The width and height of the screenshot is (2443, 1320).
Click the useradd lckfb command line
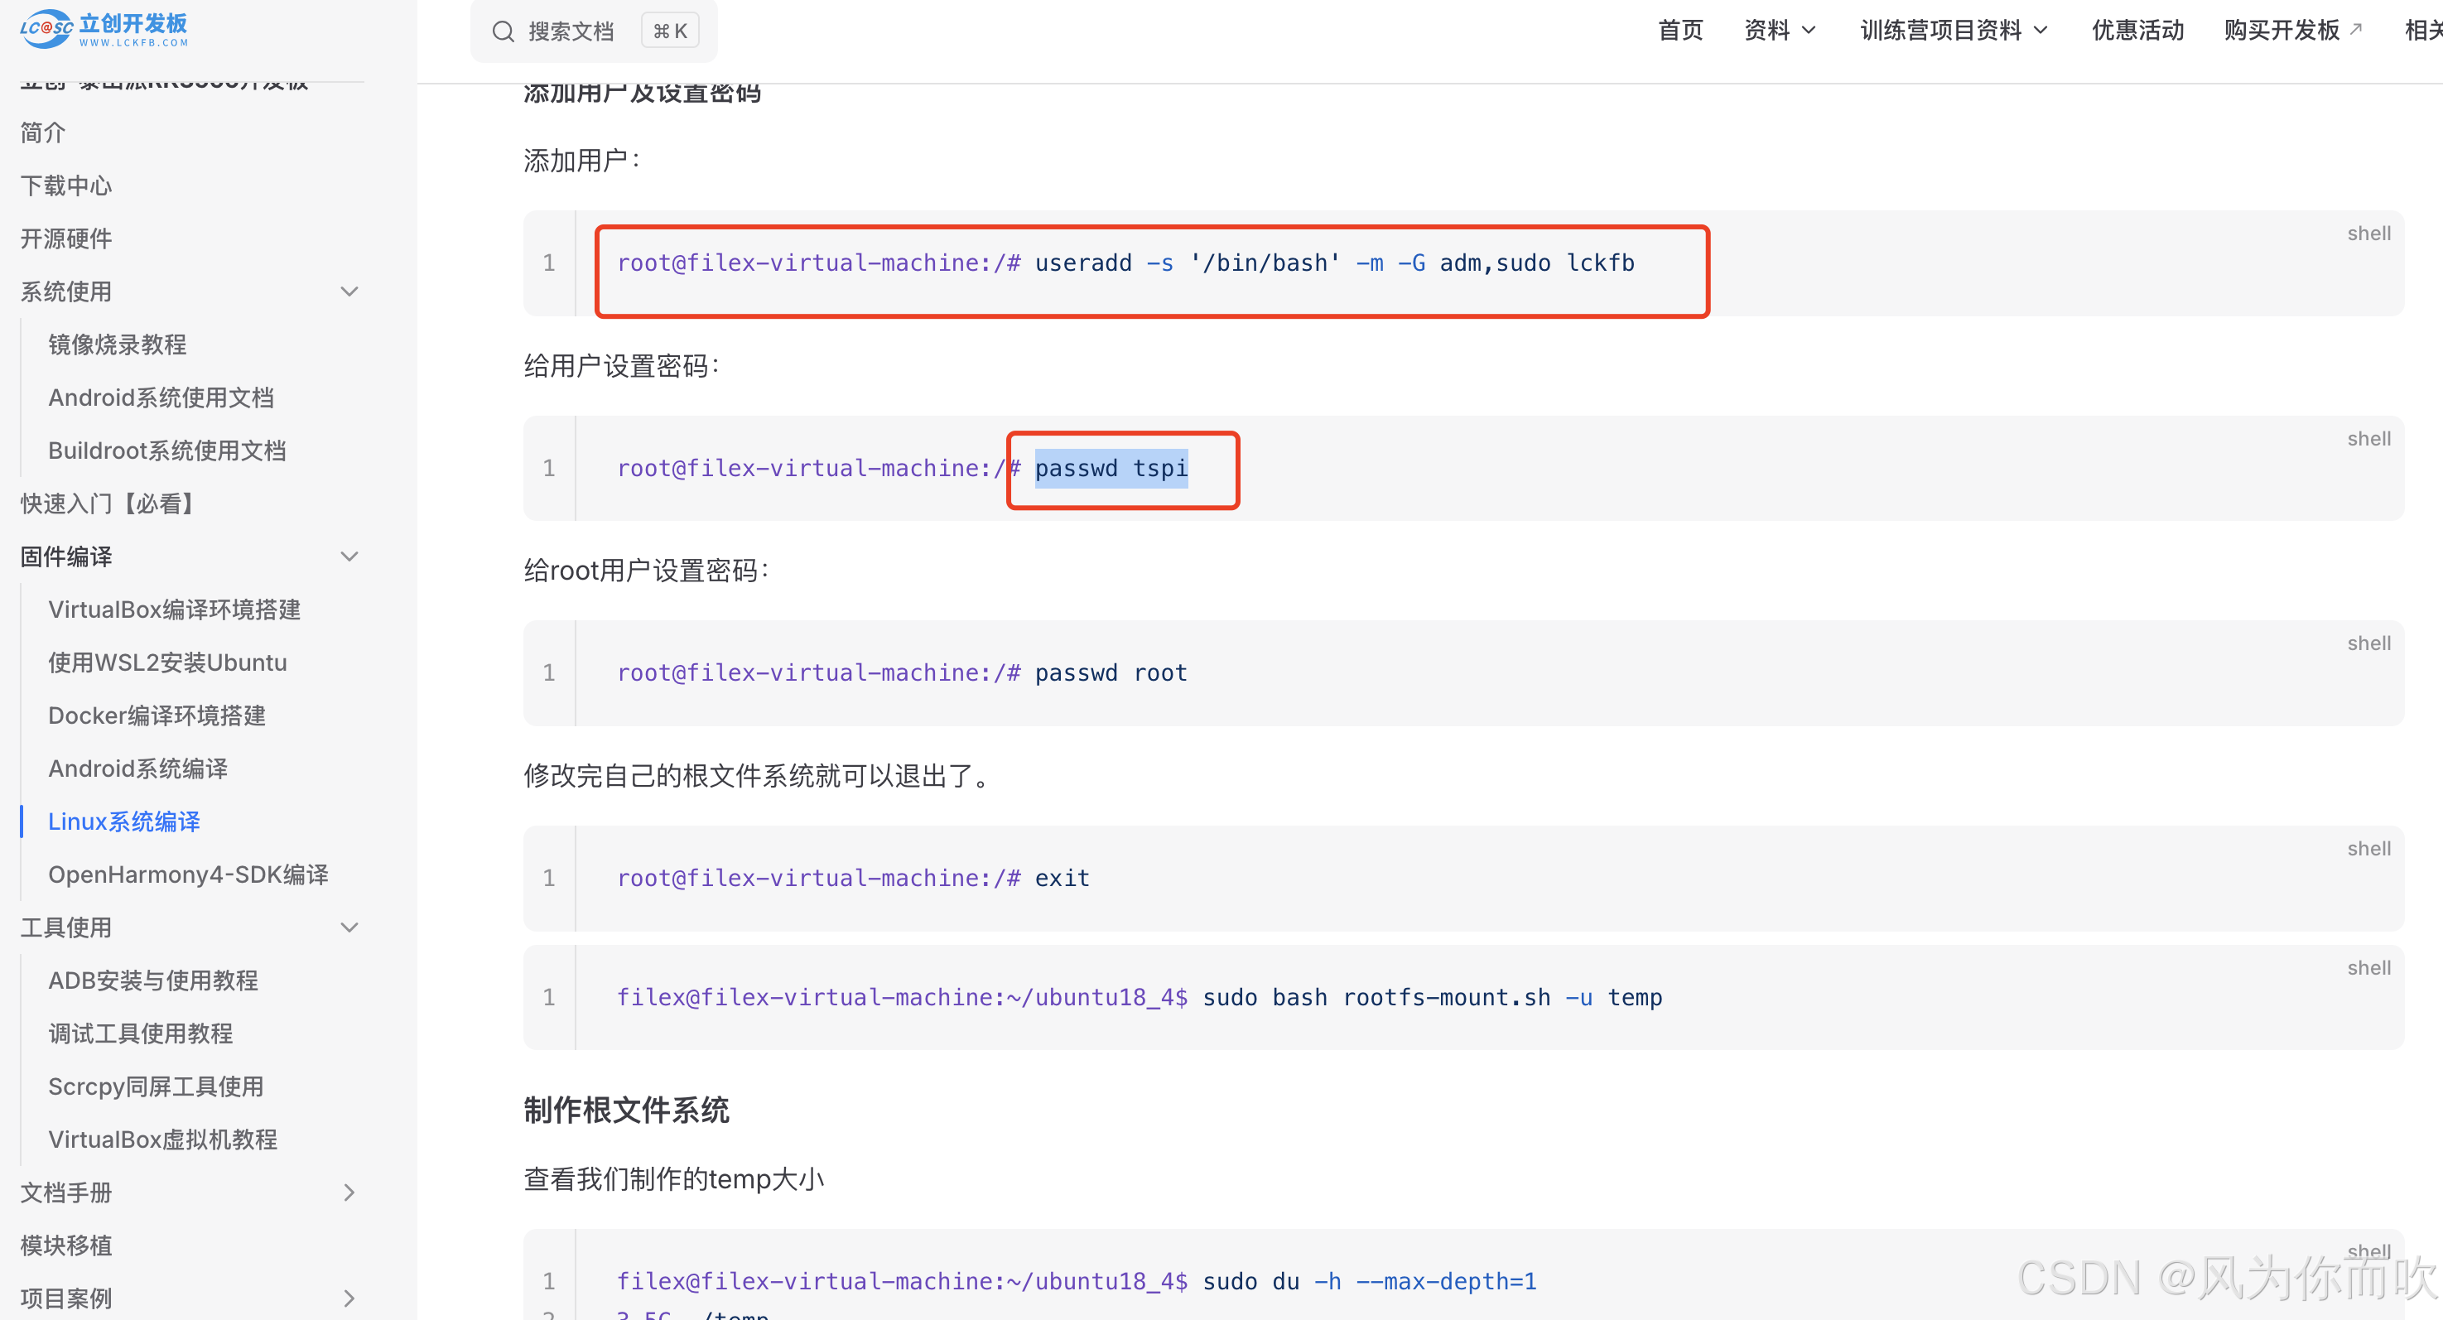coord(1125,263)
